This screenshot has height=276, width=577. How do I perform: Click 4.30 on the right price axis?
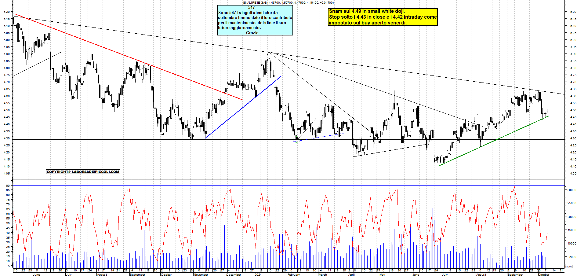pos(573,138)
